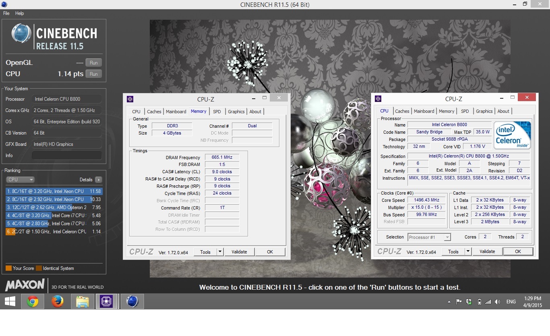Click the Your Score orange legend swatch

(x=8, y=268)
